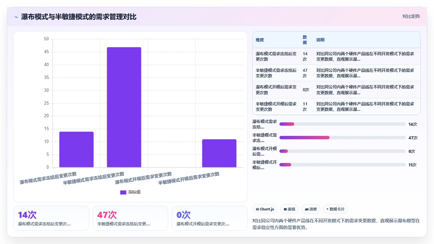Click the 14 bar for 瀑布模式需求冻结后变更次数
434x244 pixels.
tap(76, 149)
